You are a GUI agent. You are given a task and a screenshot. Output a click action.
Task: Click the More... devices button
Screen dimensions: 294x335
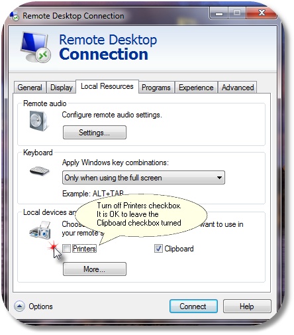(x=95, y=269)
